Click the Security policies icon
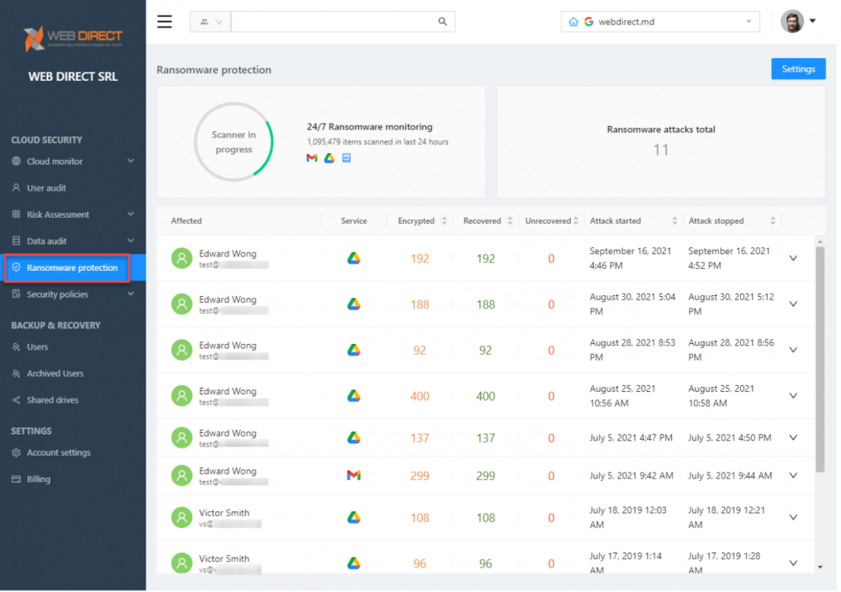The image size is (841, 592). [16, 293]
